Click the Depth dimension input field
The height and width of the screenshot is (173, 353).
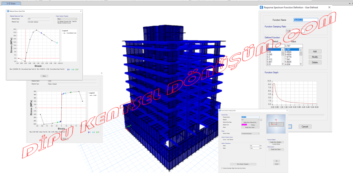(255, 146)
